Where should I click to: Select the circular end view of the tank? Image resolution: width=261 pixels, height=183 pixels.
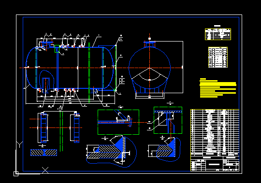(x=149, y=68)
